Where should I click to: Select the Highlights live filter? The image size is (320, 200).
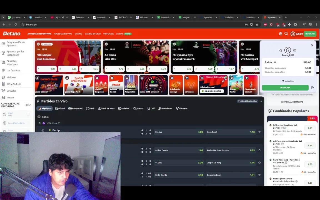pos(45,109)
